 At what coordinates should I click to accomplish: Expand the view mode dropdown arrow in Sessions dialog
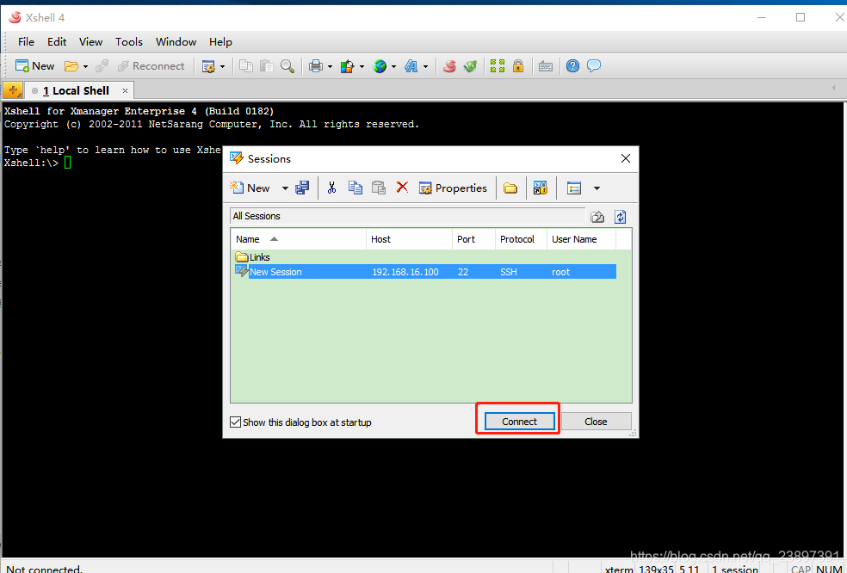pyautogui.click(x=597, y=188)
